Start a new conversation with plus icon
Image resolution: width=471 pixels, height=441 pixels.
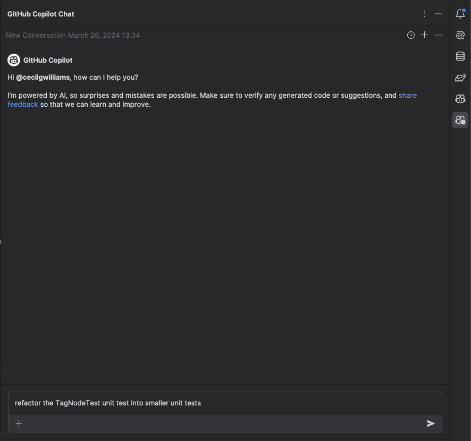tap(424, 35)
